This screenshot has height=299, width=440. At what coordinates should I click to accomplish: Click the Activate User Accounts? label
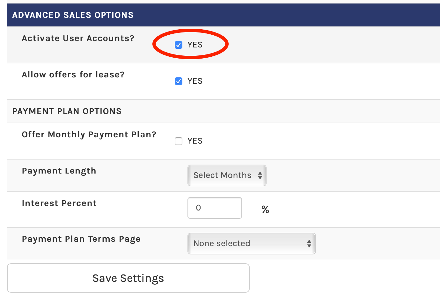click(x=78, y=39)
